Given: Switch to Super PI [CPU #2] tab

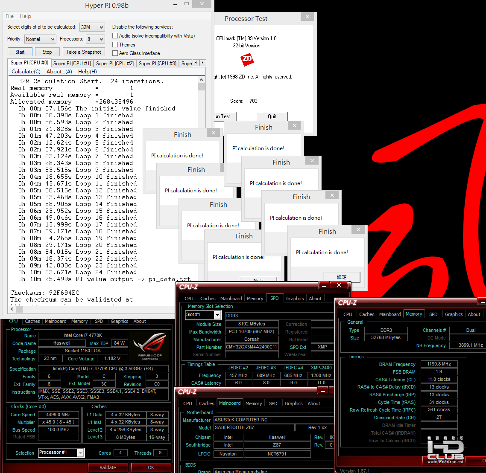Looking at the screenshot, I should tap(115, 64).
